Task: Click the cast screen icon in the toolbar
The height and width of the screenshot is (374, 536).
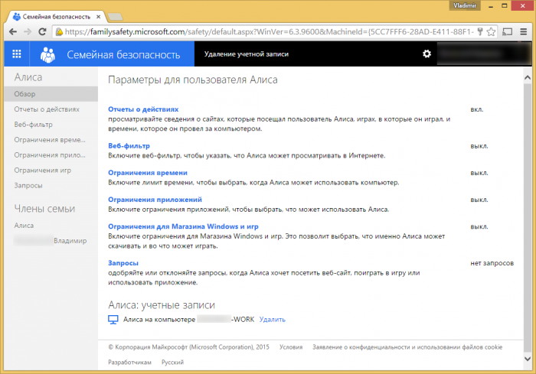Action: pos(507,32)
